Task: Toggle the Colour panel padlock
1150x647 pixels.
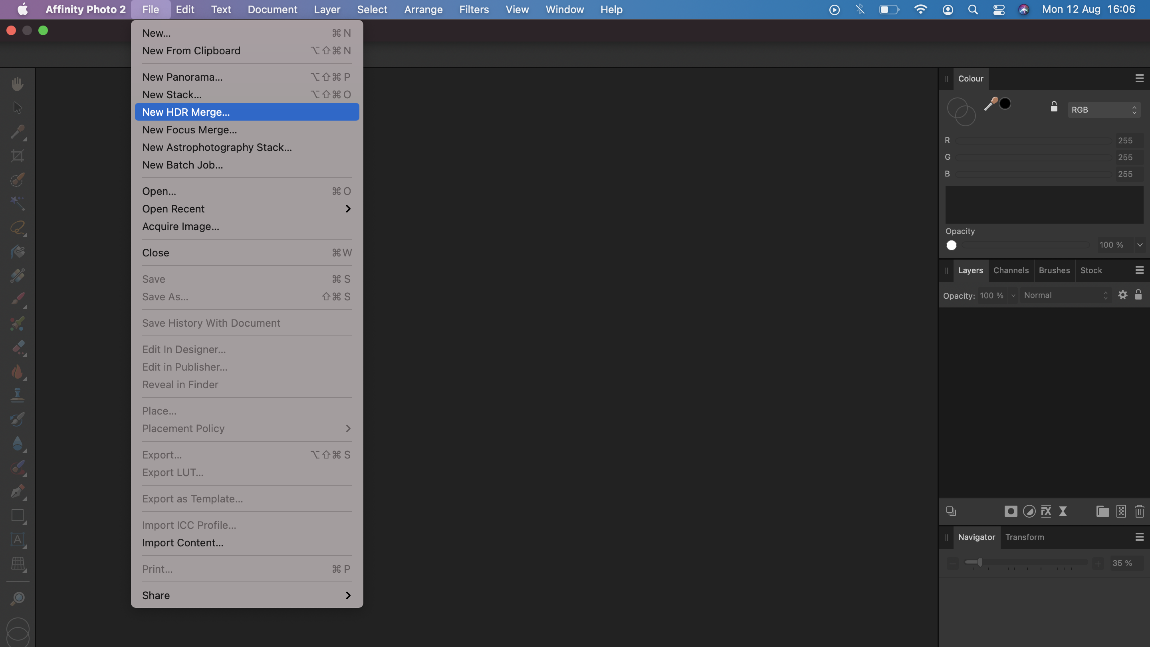Action: 1054,106
